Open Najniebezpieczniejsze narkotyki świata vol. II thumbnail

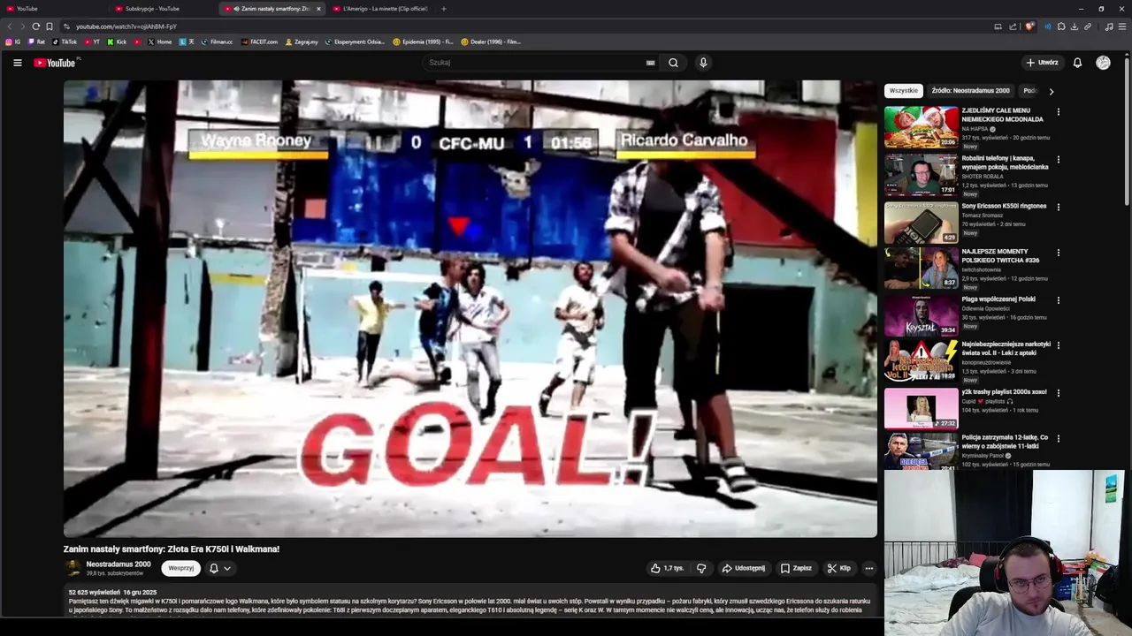pyautogui.click(x=922, y=361)
